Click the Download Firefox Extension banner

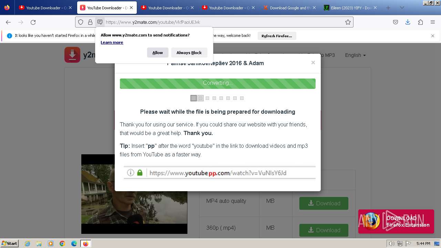(x=396, y=221)
